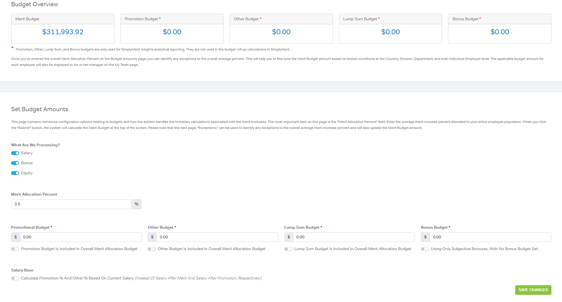The image size is (562, 302).
Task: Enable Promotion Budget included in merit toggle
Action: 15,249
